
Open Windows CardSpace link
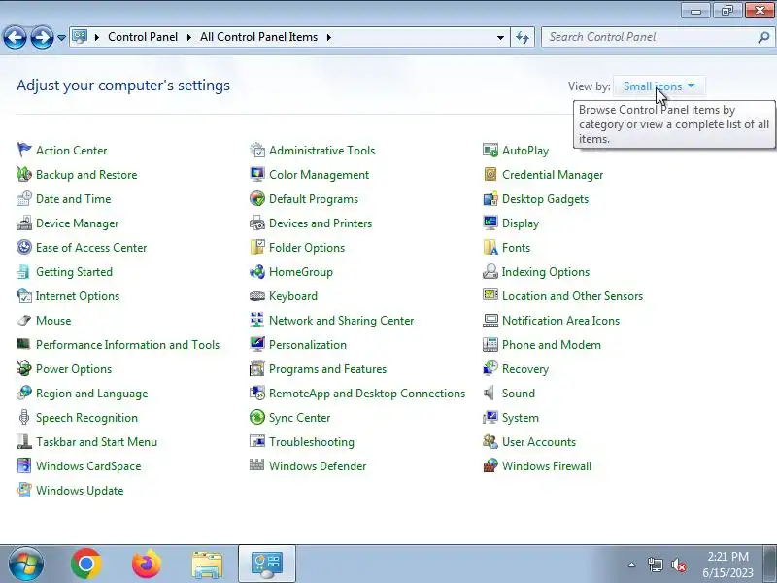pos(88,466)
